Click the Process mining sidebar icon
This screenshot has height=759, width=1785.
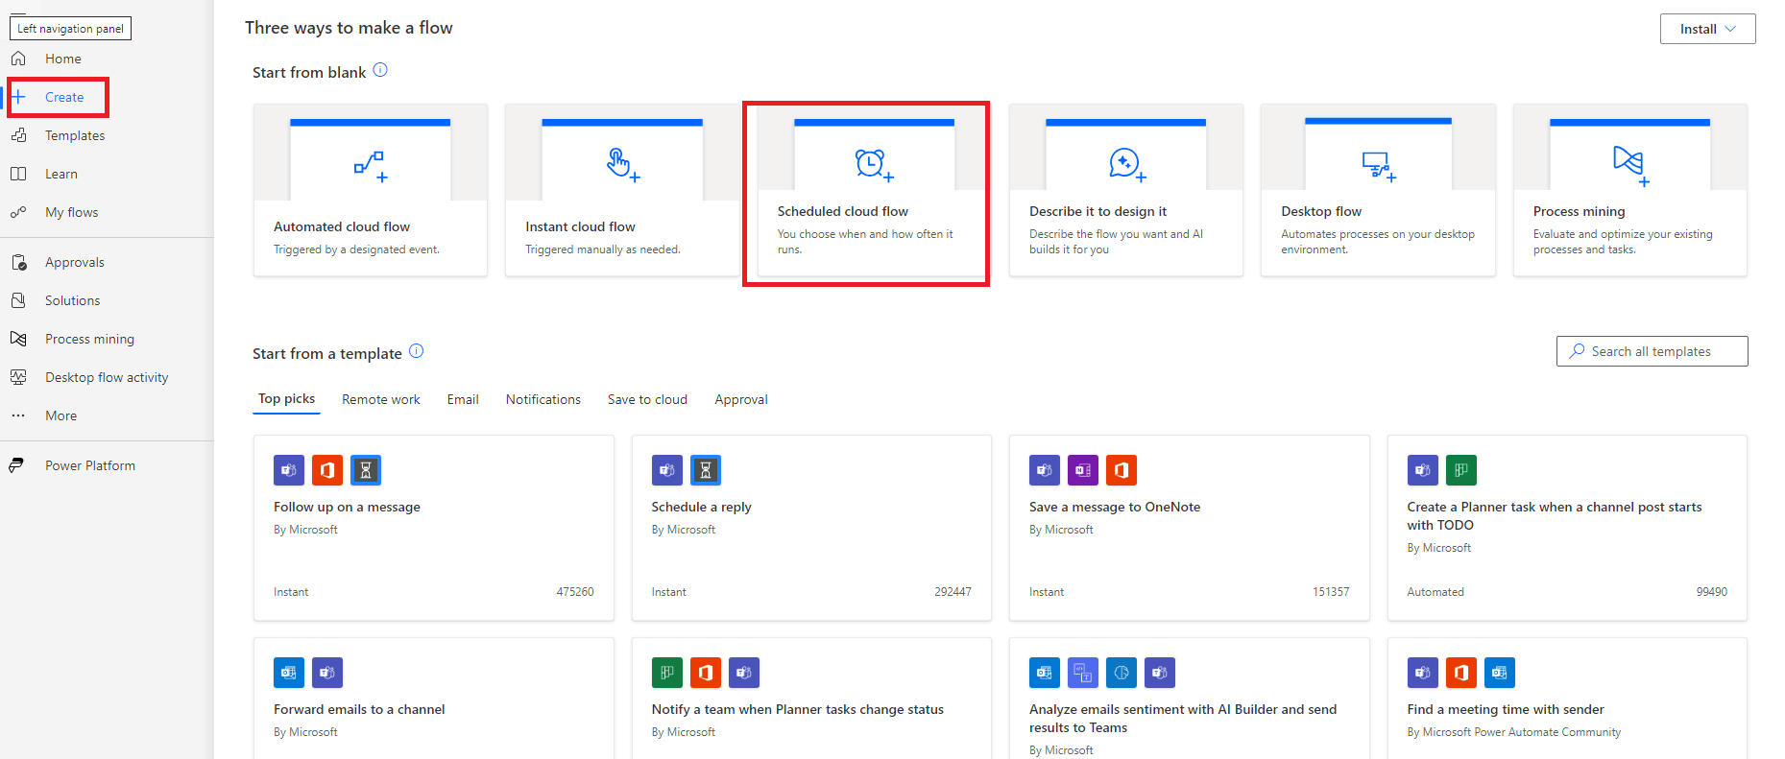(18, 339)
